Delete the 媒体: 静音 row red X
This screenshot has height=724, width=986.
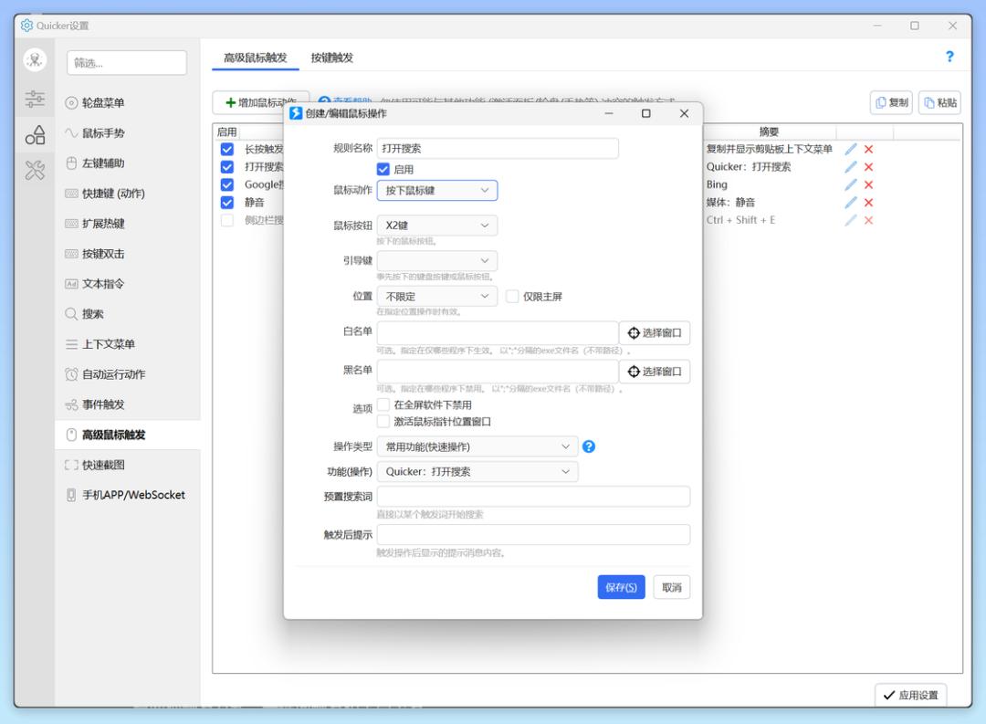click(868, 202)
